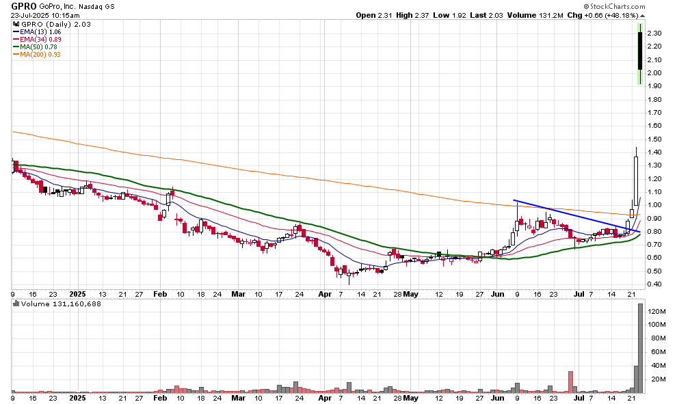Click the 40M volume axis label
Screen dimensions: 677x404
coord(658,366)
